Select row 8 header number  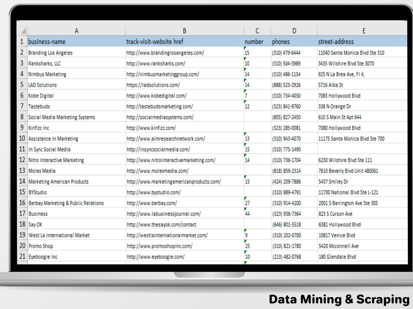click(22, 117)
